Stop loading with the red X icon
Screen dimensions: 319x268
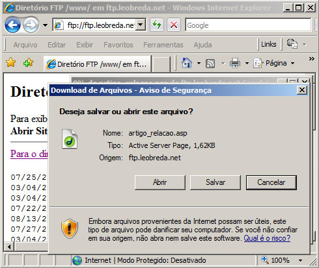[174, 25]
